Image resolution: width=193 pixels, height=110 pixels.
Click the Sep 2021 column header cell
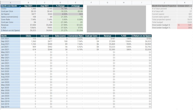click(28, 6)
